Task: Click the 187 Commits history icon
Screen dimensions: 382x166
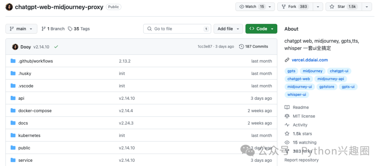Action: click(242, 47)
